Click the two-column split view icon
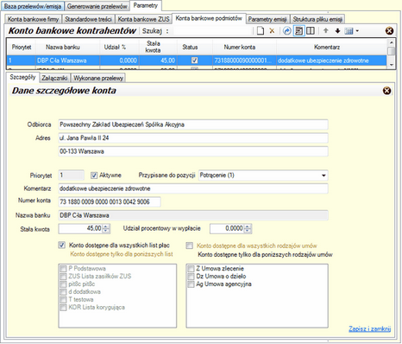This screenshot has width=402, height=344. tap(311, 31)
